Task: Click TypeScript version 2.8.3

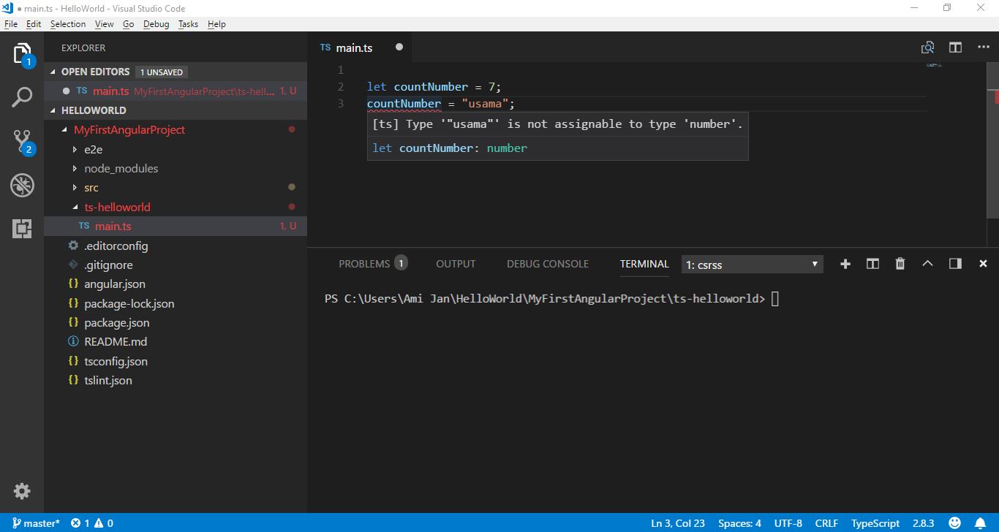Action: [x=923, y=523]
